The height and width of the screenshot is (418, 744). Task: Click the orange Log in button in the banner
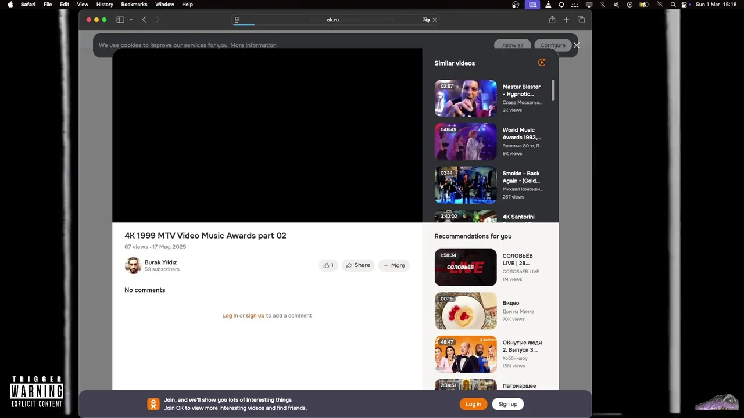coord(473,404)
